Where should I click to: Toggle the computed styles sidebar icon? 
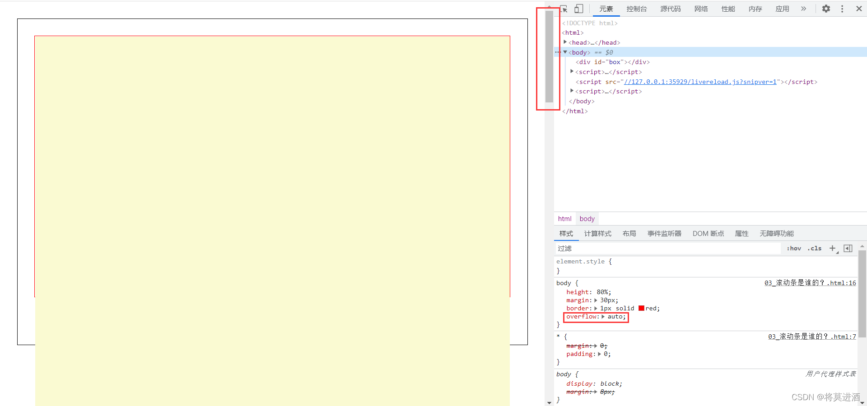pyautogui.click(x=848, y=249)
